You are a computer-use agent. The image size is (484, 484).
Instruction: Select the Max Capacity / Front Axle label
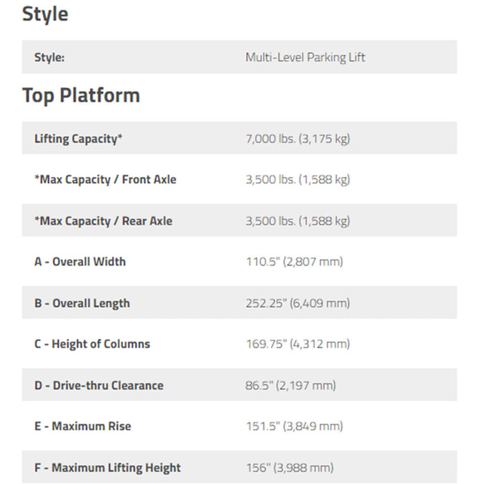point(105,180)
